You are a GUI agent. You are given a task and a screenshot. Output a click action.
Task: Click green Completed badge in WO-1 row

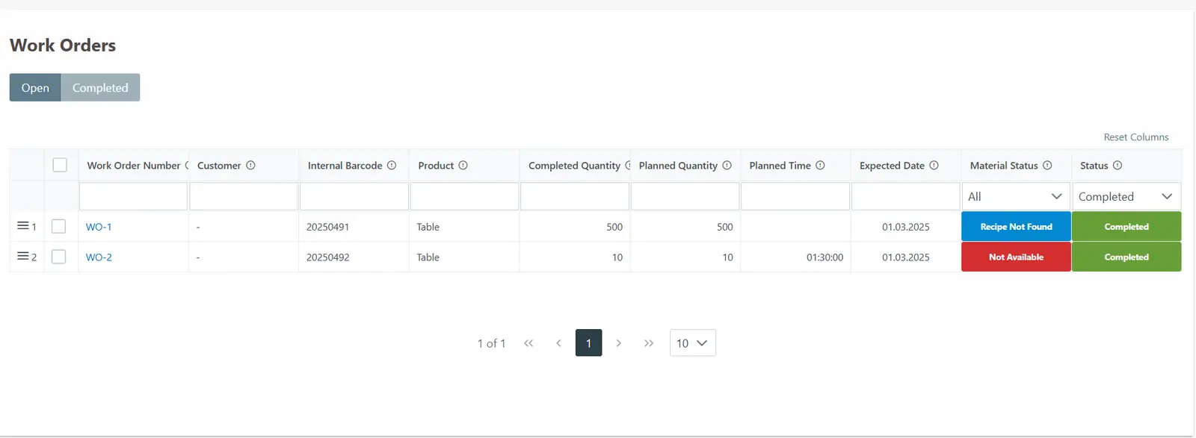point(1126,227)
